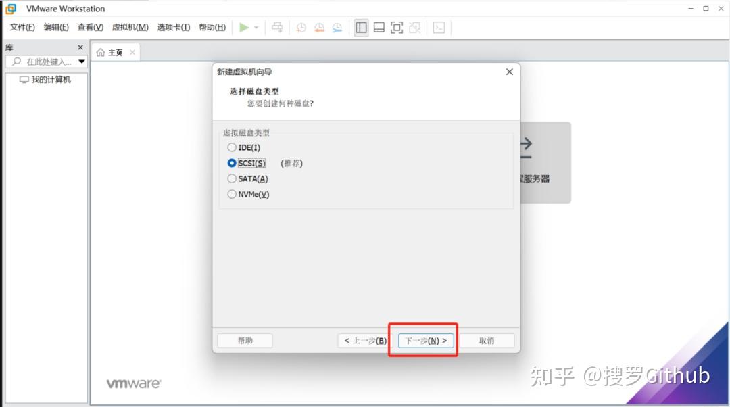Select the IDE(I) disk type
The height and width of the screenshot is (407, 730).
pos(244,147)
